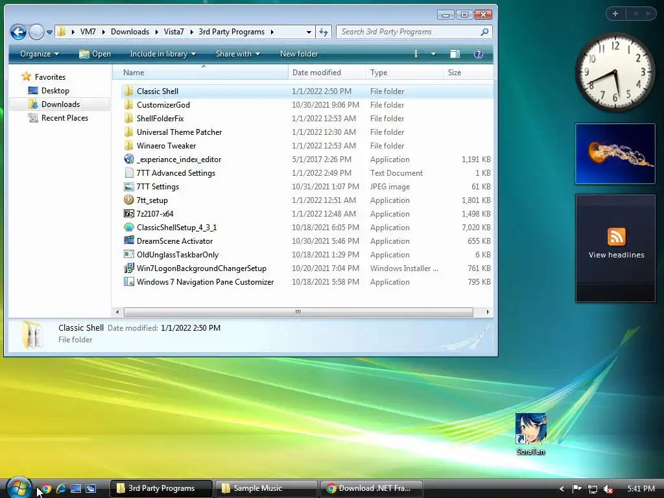Launch Internet Explorer from quick launch
This screenshot has height=498, width=664.
tap(61, 489)
